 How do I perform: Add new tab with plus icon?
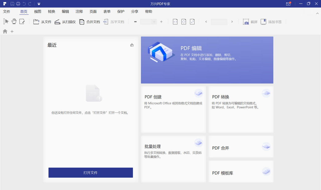pyautogui.click(x=12, y=31)
